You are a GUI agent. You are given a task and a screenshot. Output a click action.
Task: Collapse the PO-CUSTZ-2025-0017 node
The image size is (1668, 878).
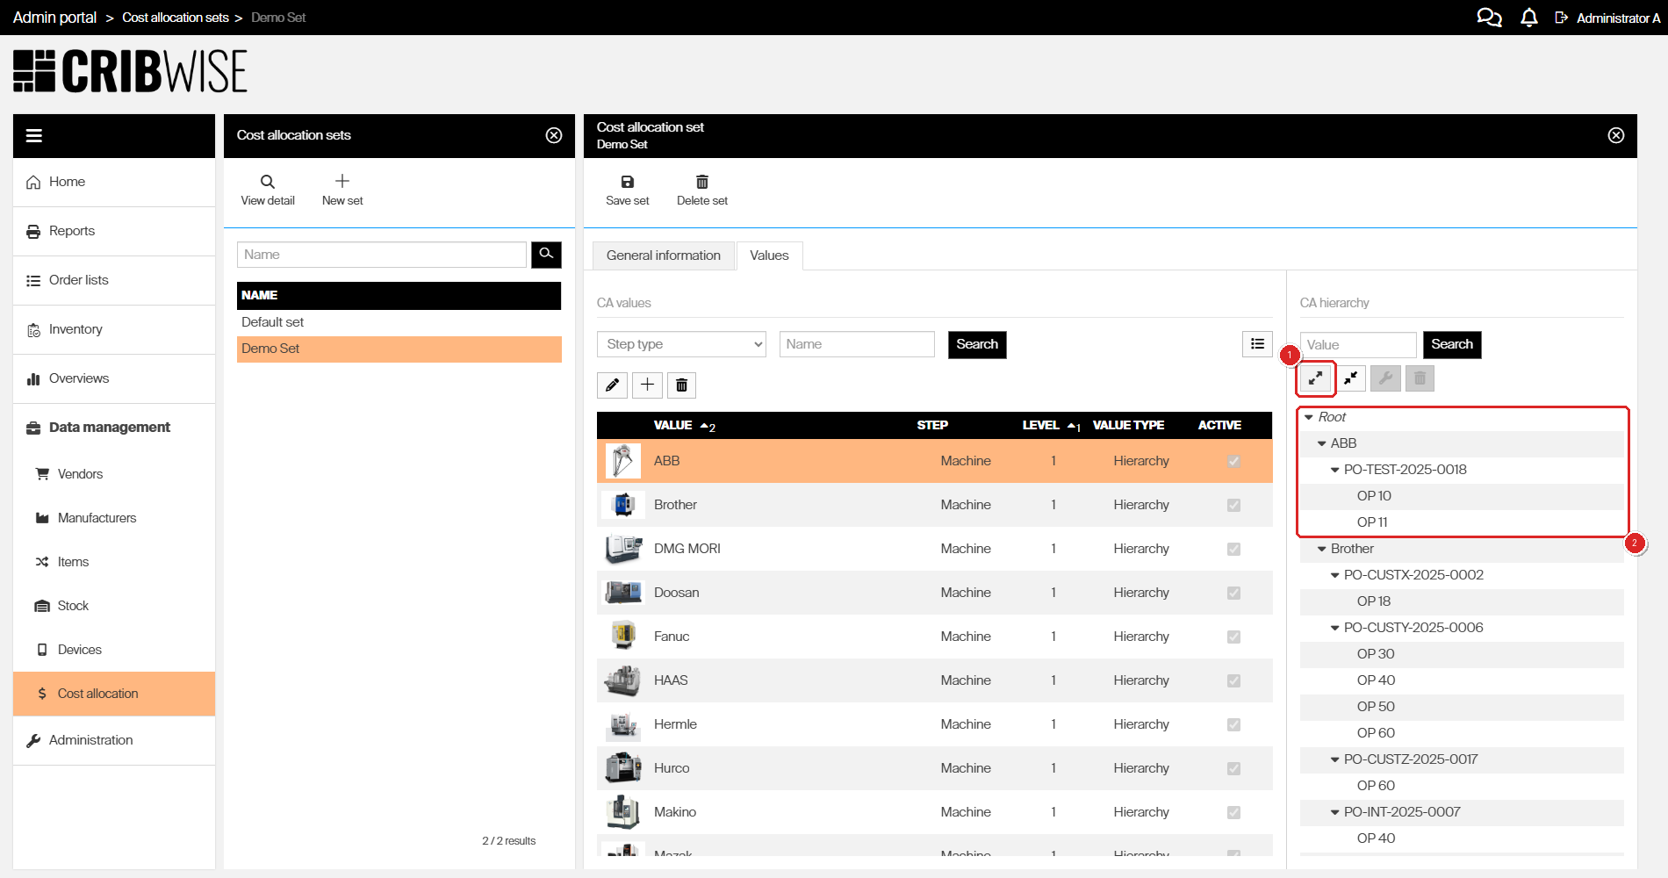pyautogui.click(x=1335, y=759)
